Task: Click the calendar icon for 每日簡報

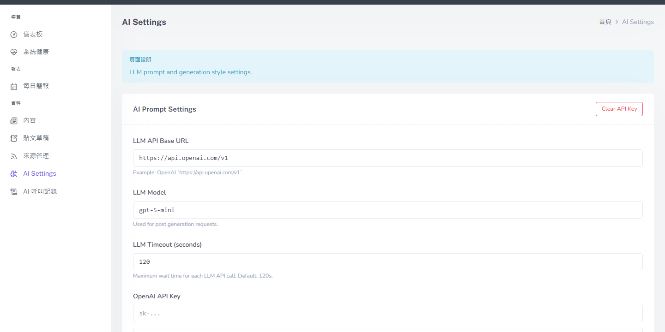Action: (14, 86)
